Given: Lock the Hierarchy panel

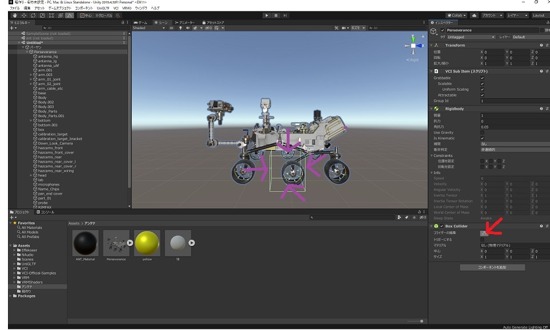Looking at the screenshot, I should [123, 22].
